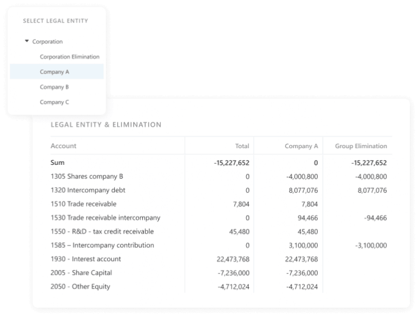Select the 2050 Other Equity row
This screenshot has width=417, height=316.
[81, 287]
